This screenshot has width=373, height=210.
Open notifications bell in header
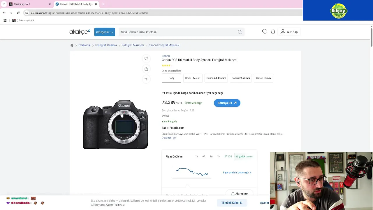(273, 32)
